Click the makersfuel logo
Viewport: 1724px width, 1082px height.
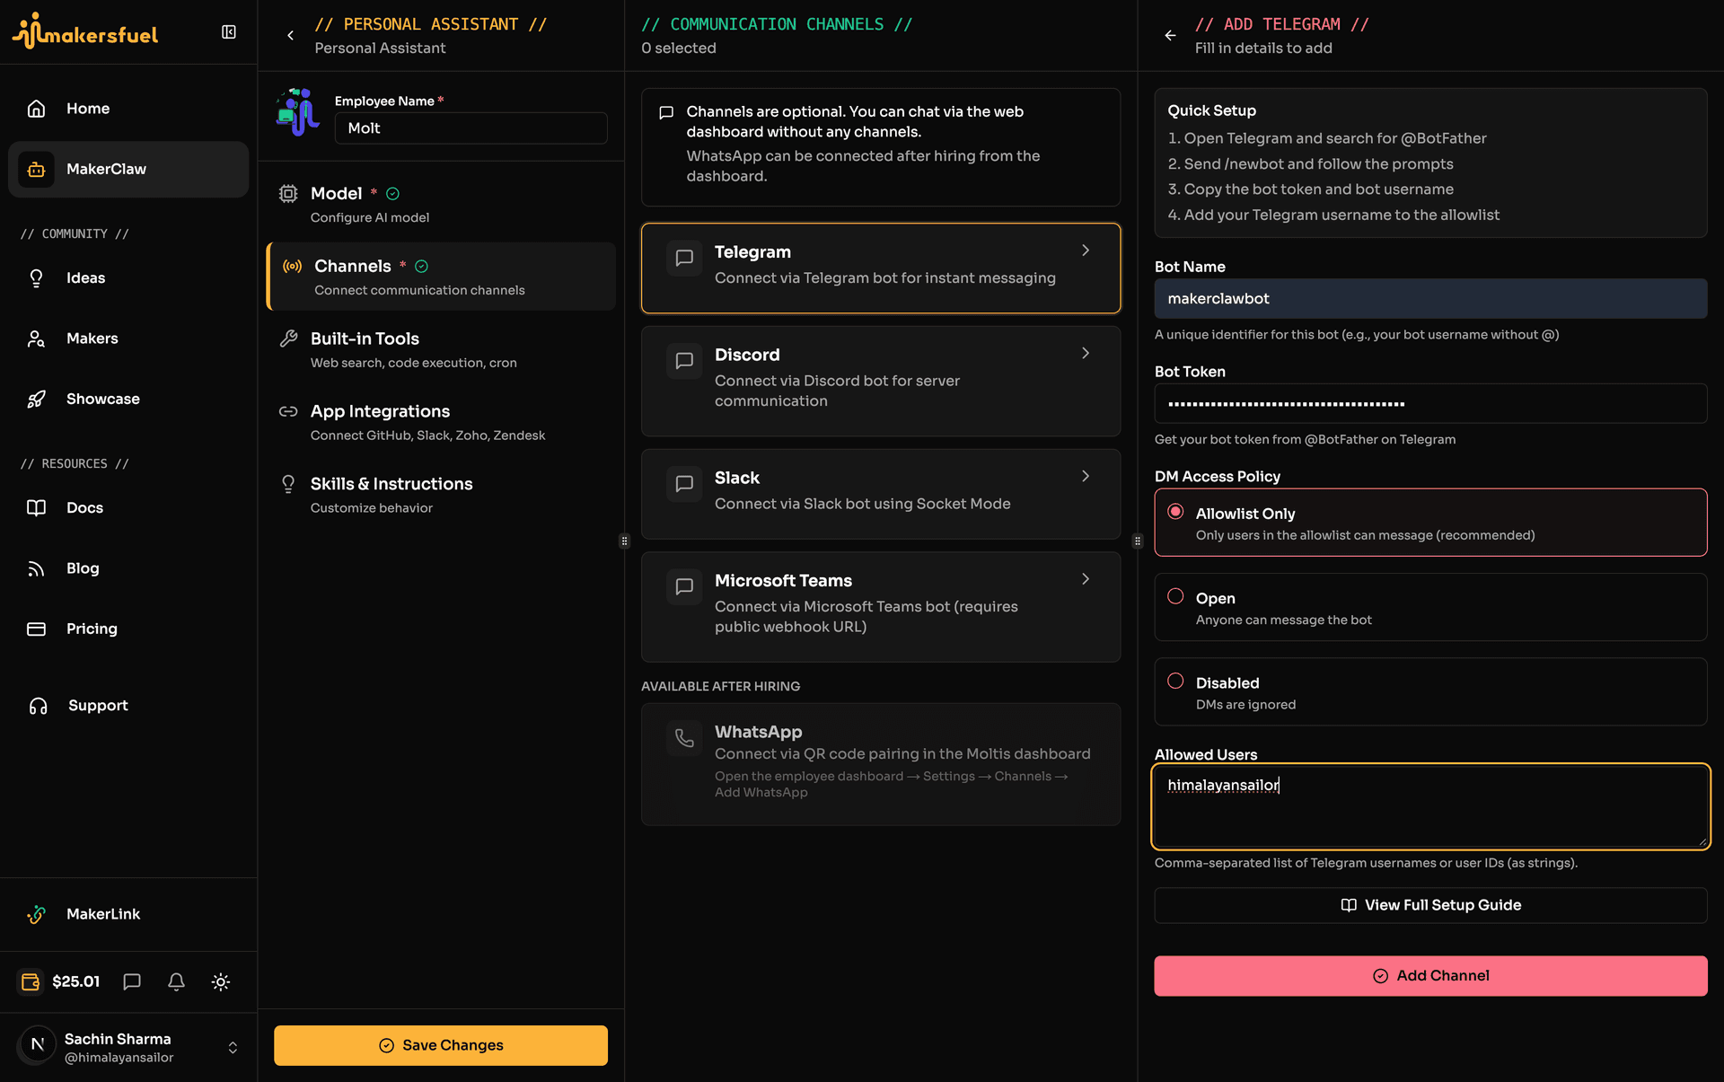(x=85, y=31)
